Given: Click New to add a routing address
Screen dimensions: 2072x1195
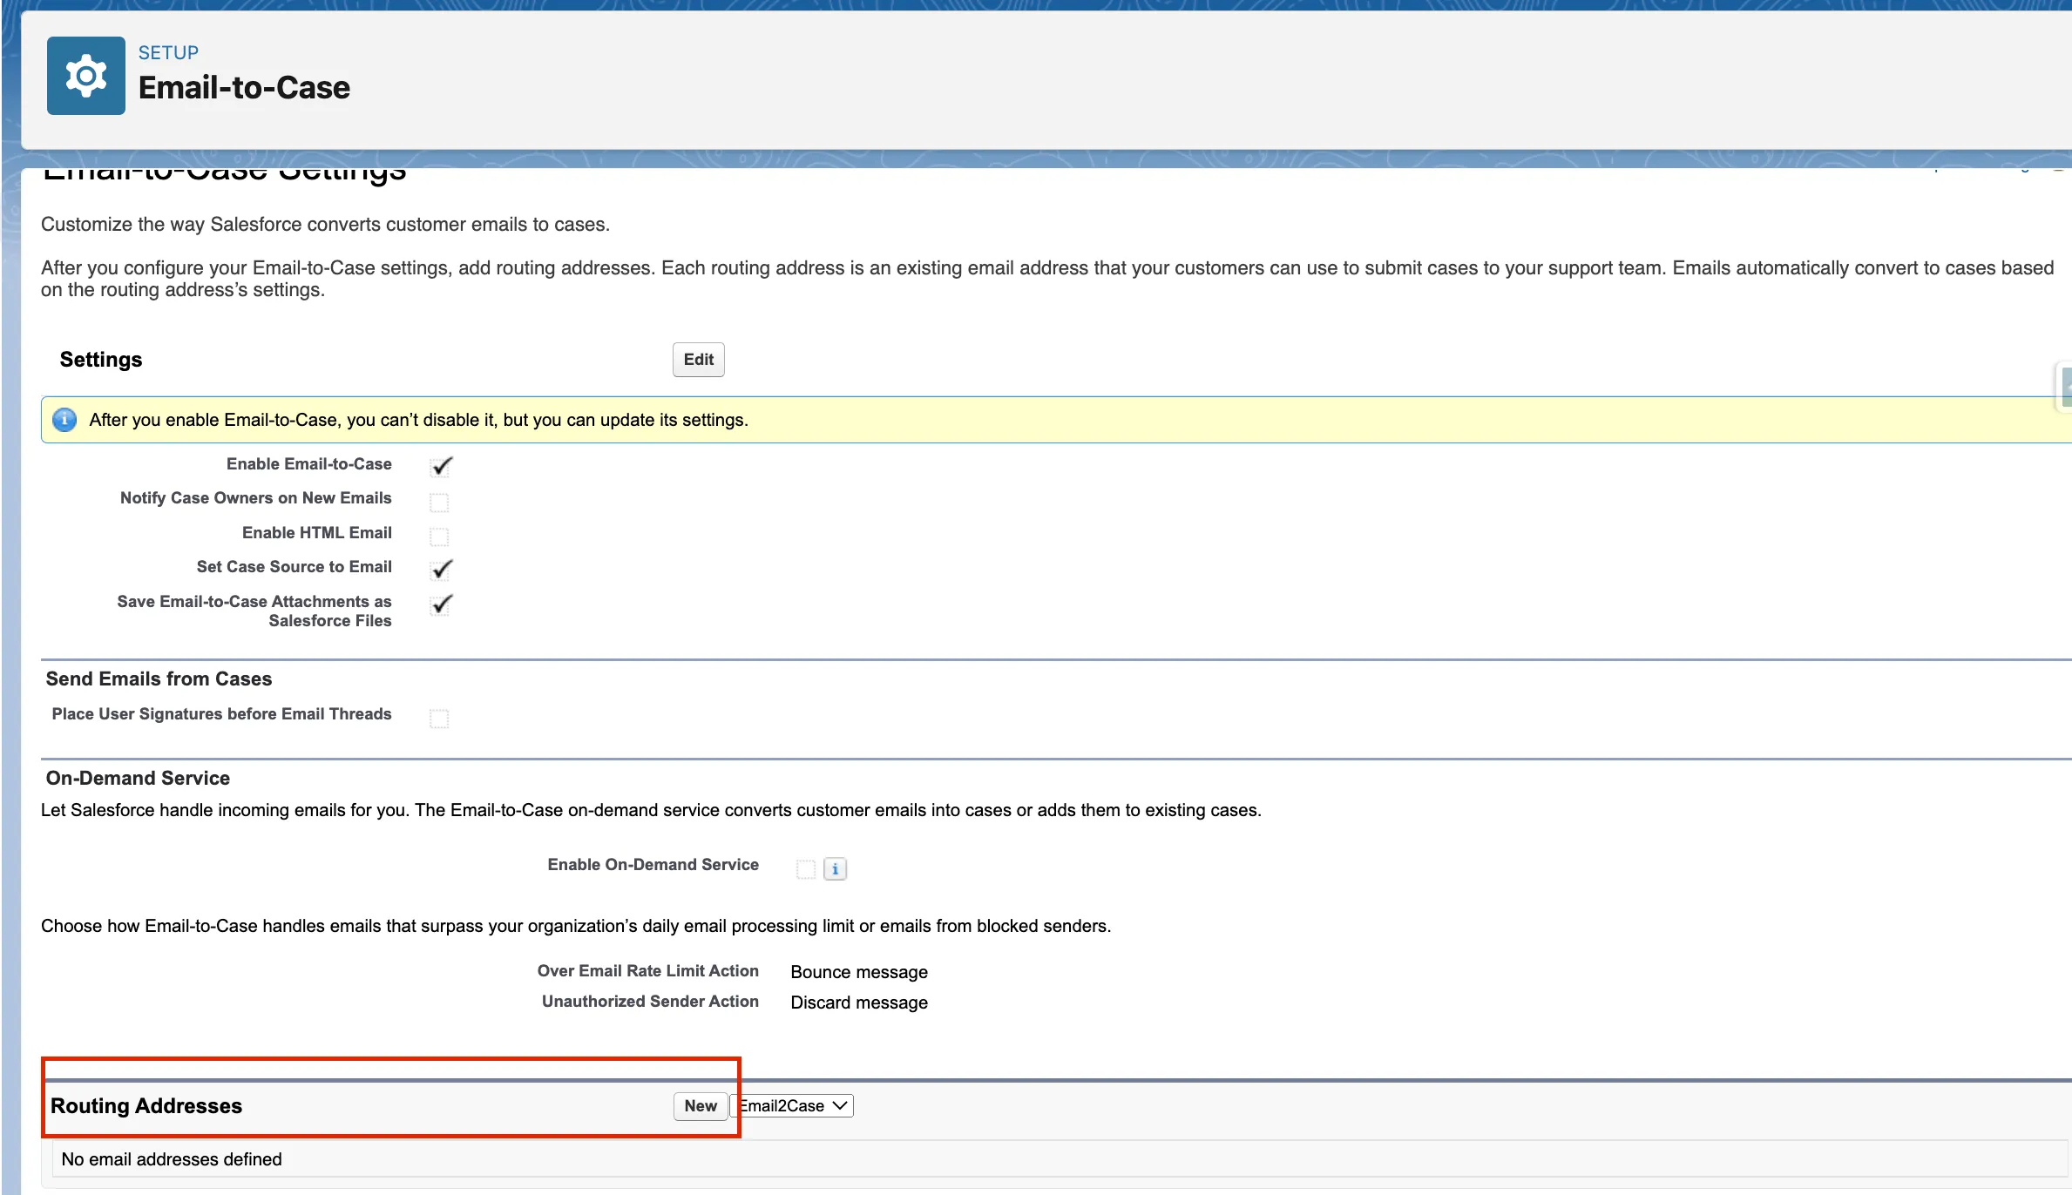Looking at the screenshot, I should coord(700,1105).
